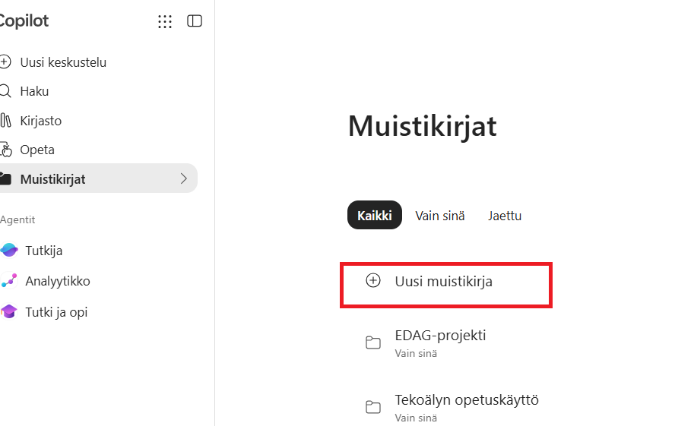Collapse the sidebar panel icon
The height and width of the screenshot is (426, 694).
(195, 21)
